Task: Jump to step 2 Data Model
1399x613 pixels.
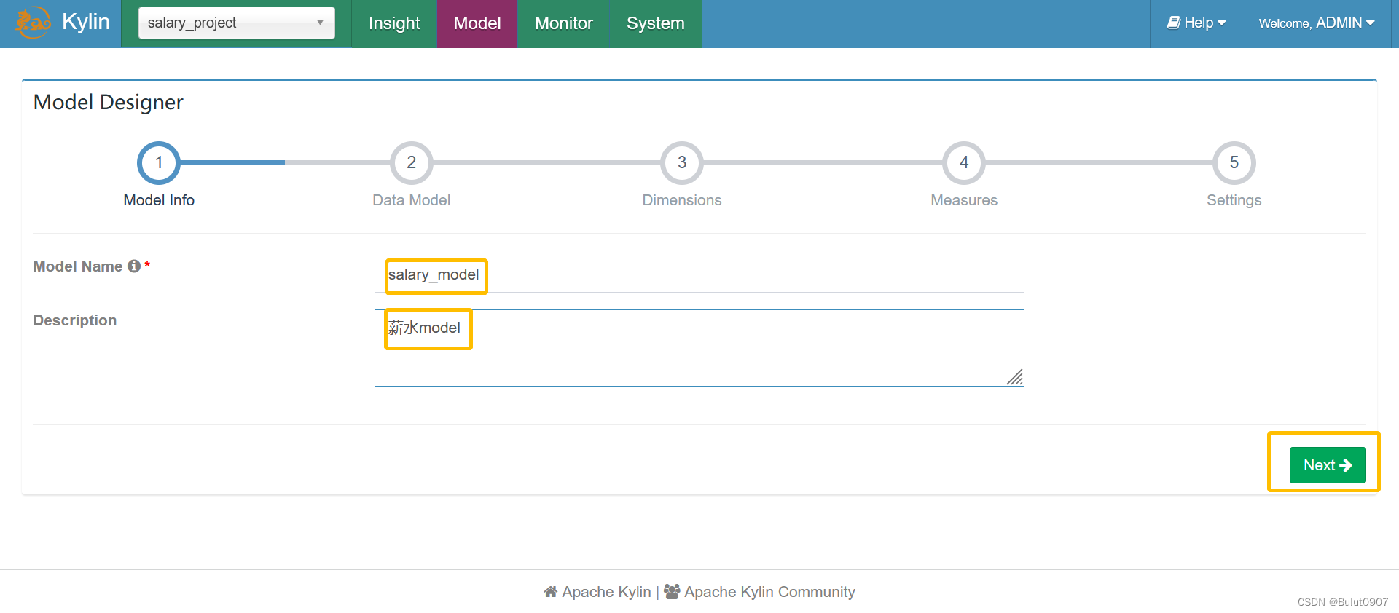Action: coord(412,162)
